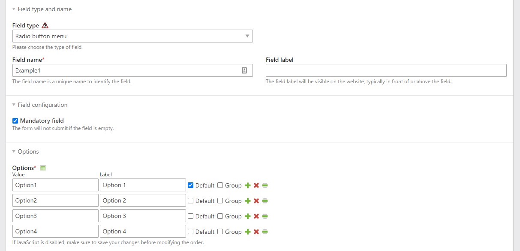Add a row after Option4
The height and width of the screenshot is (251, 520).
tap(248, 232)
